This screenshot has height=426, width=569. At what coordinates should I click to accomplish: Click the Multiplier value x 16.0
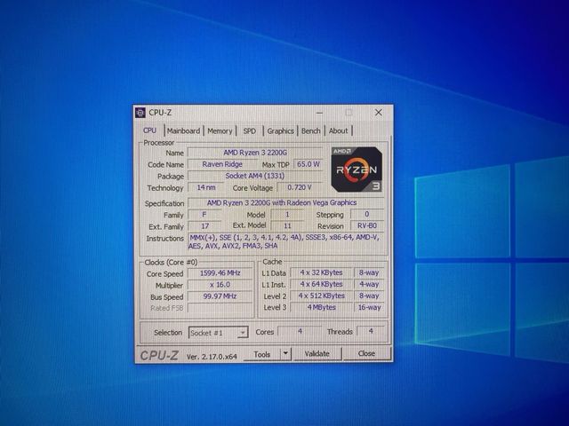(x=220, y=285)
